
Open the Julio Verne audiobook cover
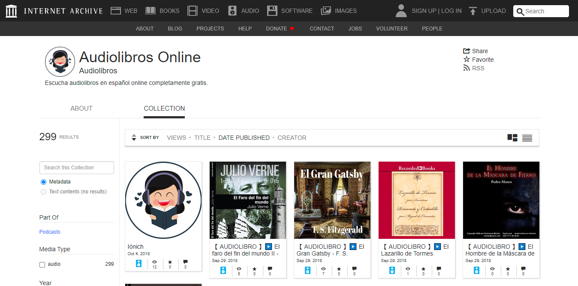248,200
